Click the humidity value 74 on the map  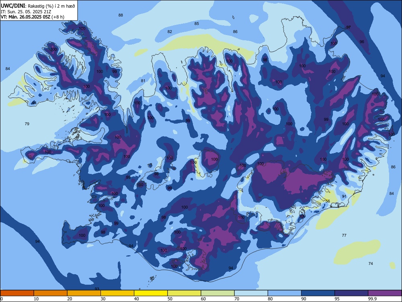tap(371, 263)
